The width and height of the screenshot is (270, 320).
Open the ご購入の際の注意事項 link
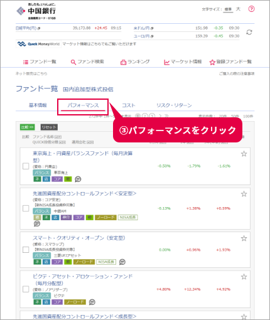point(237,73)
